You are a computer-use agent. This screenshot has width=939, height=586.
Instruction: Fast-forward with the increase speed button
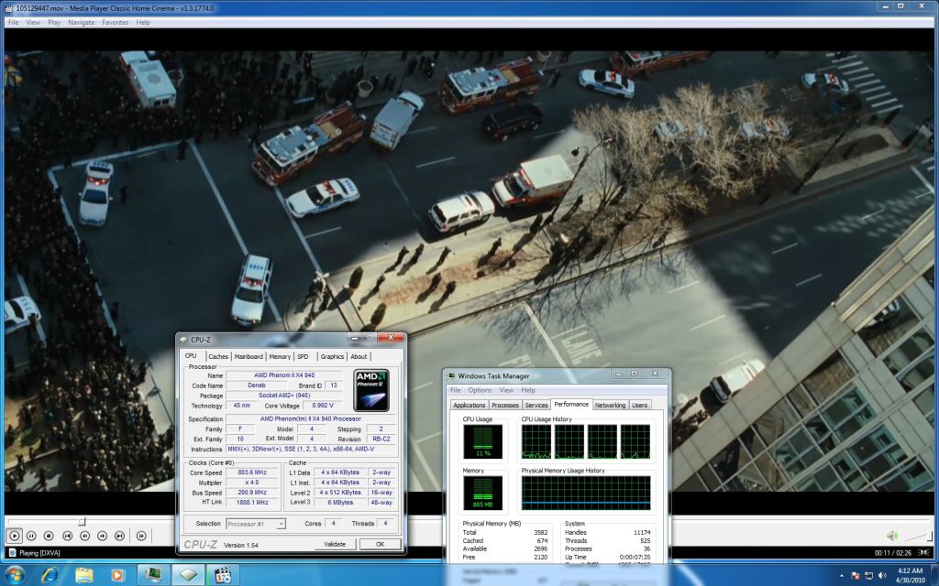tap(103, 536)
